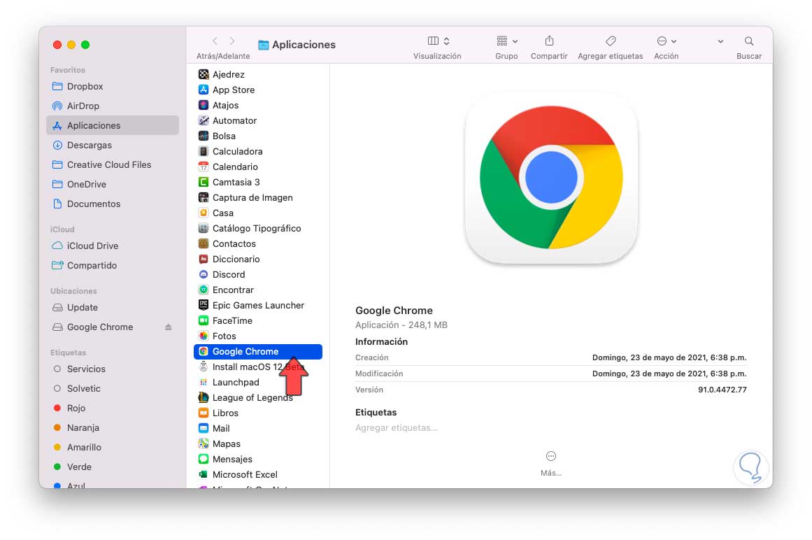Click the Ubicaciones sidebar header

[x=73, y=291]
